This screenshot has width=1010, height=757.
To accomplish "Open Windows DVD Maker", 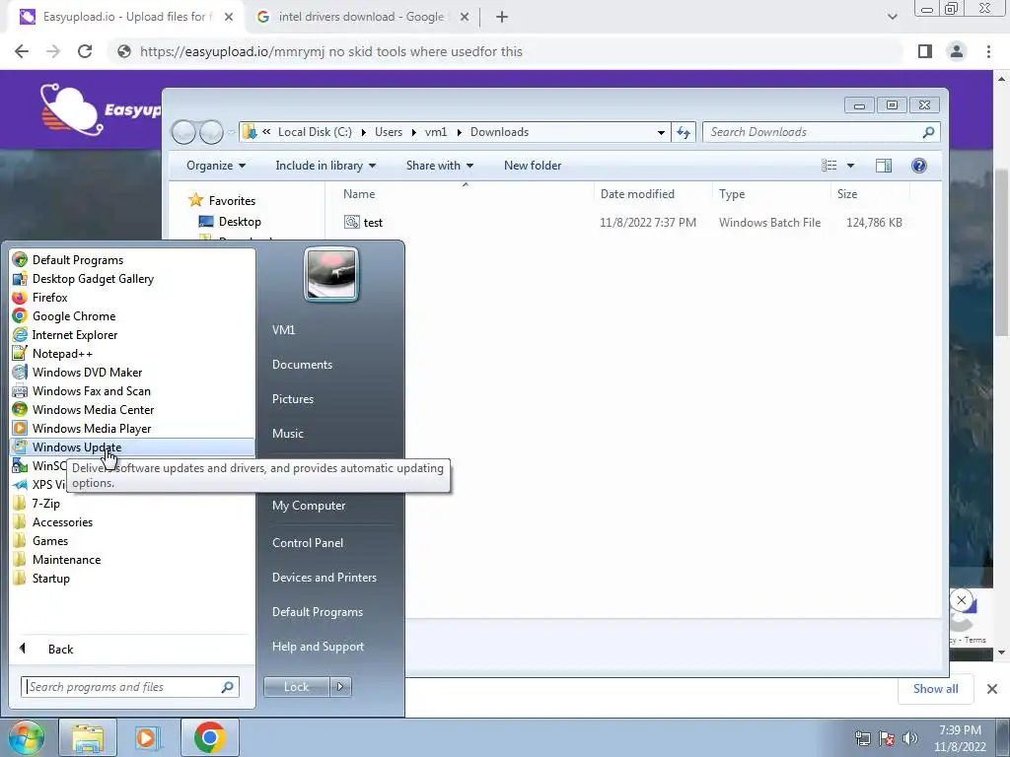I will pyautogui.click(x=87, y=372).
